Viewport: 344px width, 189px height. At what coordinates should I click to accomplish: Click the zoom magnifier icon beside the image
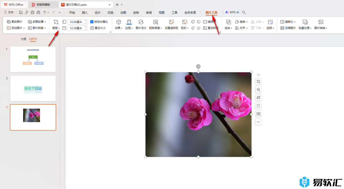pos(258,90)
